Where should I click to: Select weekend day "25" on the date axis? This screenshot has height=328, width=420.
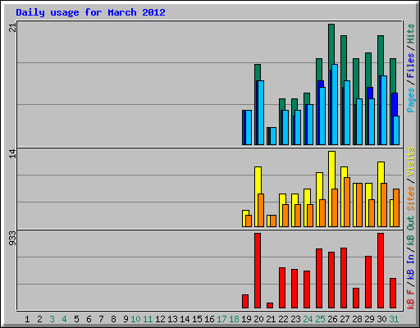pyautogui.click(x=320, y=319)
